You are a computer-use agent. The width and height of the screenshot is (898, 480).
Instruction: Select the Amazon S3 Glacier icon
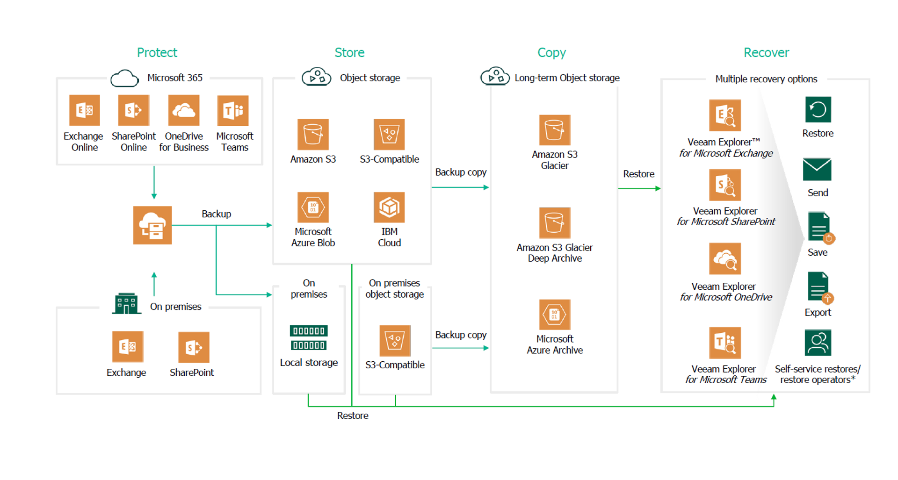tap(555, 130)
